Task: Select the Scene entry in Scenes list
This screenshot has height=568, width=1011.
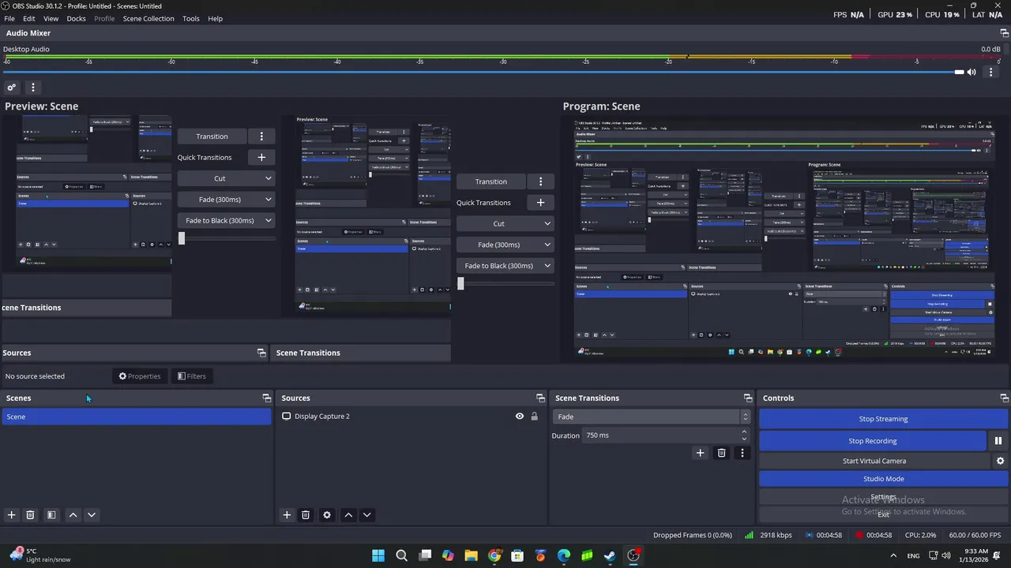Action: [x=136, y=417]
